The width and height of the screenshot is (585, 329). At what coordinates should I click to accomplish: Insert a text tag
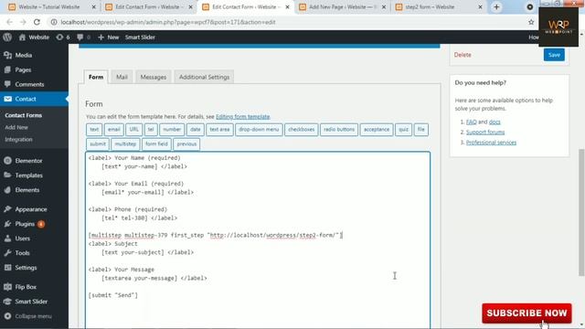coord(94,130)
